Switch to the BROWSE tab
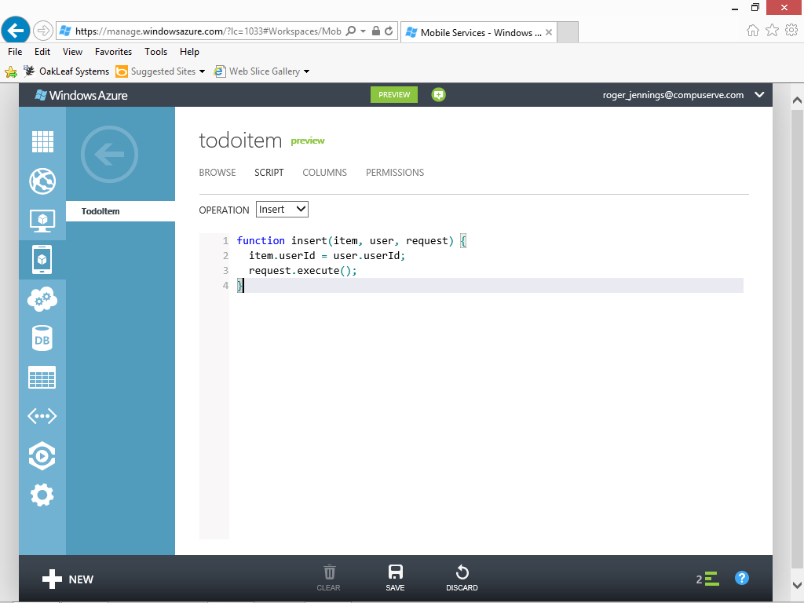The width and height of the screenshot is (804, 603). [217, 173]
